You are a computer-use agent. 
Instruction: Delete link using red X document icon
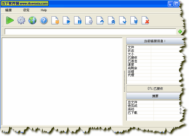click(145, 20)
